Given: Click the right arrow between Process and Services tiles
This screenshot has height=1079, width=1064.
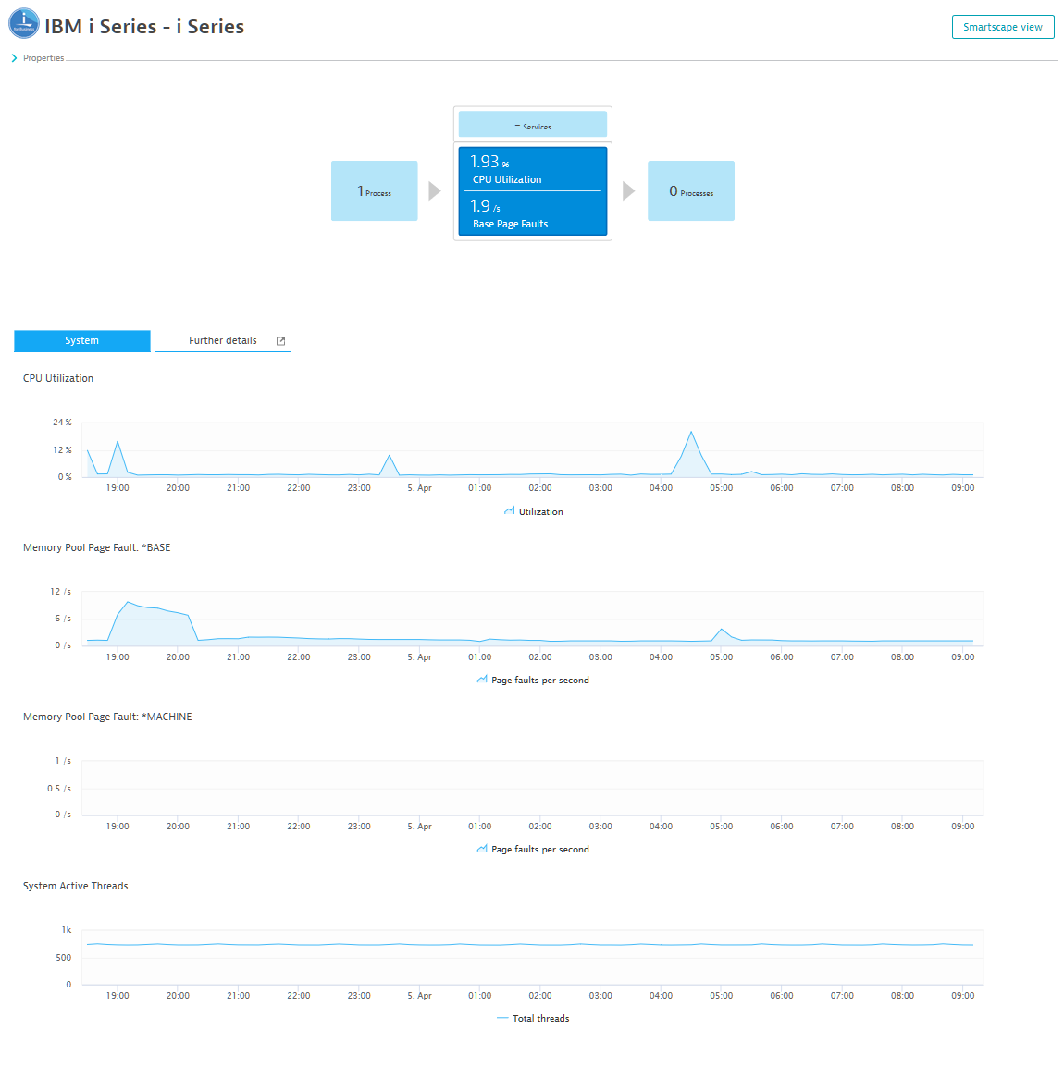Looking at the screenshot, I should (x=435, y=190).
